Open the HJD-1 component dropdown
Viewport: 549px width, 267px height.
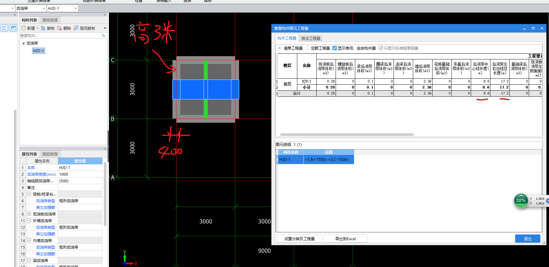(x=76, y=9)
